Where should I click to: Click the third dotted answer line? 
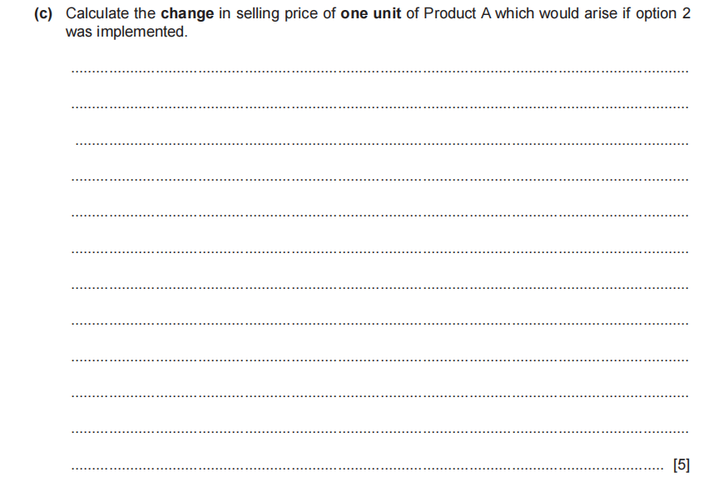(x=380, y=144)
